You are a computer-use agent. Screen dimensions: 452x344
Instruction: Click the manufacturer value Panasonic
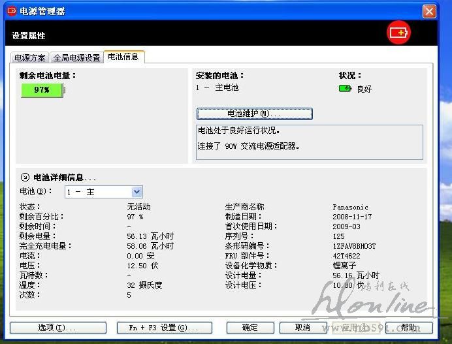(350, 207)
